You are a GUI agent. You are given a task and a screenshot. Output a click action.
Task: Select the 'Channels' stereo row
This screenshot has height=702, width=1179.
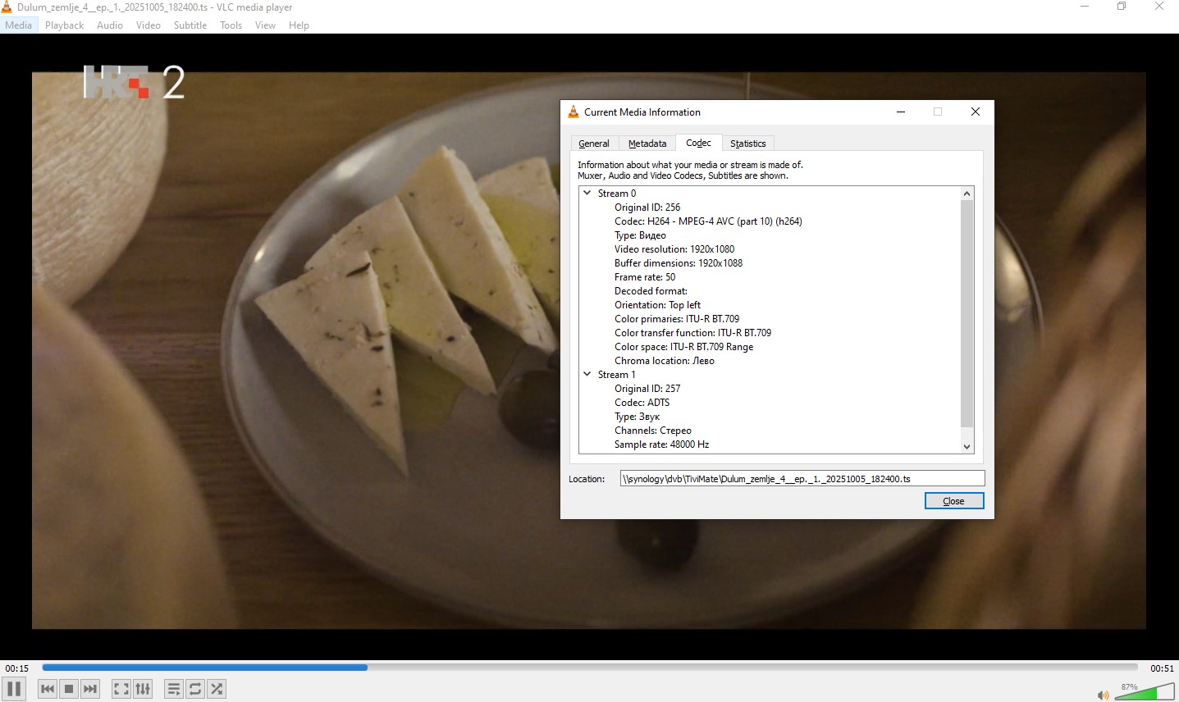(x=653, y=431)
